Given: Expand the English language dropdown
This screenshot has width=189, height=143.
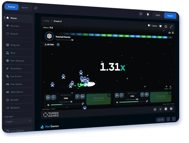Looking at the screenshot, I should pyautogui.click(x=18, y=121).
